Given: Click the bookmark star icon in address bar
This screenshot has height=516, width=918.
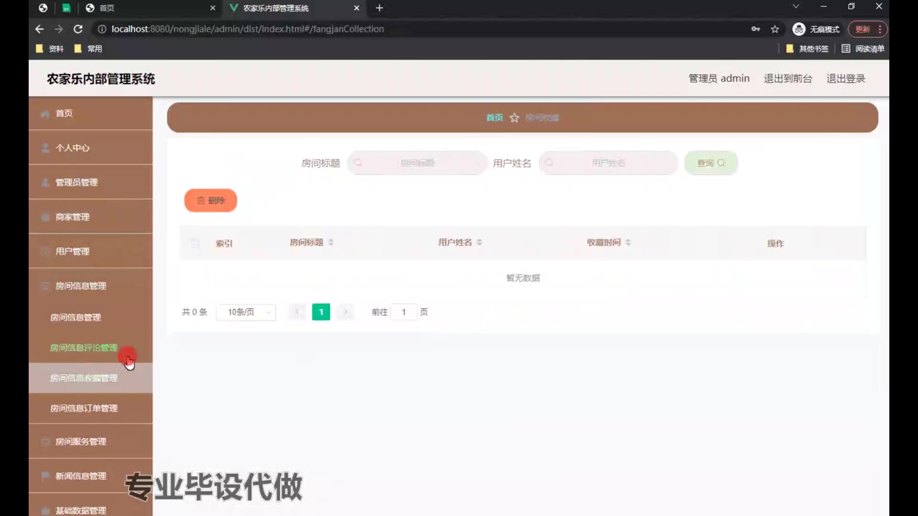Looking at the screenshot, I should pyautogui.click(x=775, y=29).
